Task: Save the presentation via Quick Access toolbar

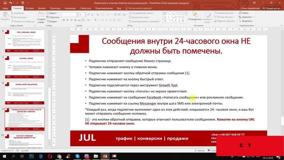Action: coord(5,3)
